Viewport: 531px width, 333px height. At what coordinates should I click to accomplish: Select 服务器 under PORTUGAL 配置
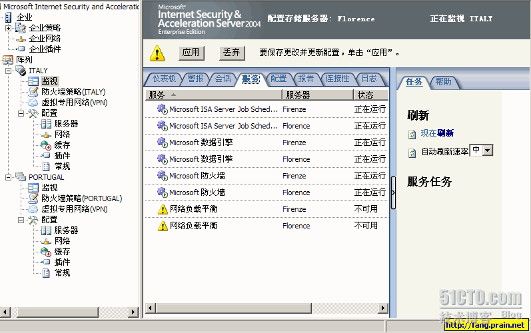click(66, 230)
